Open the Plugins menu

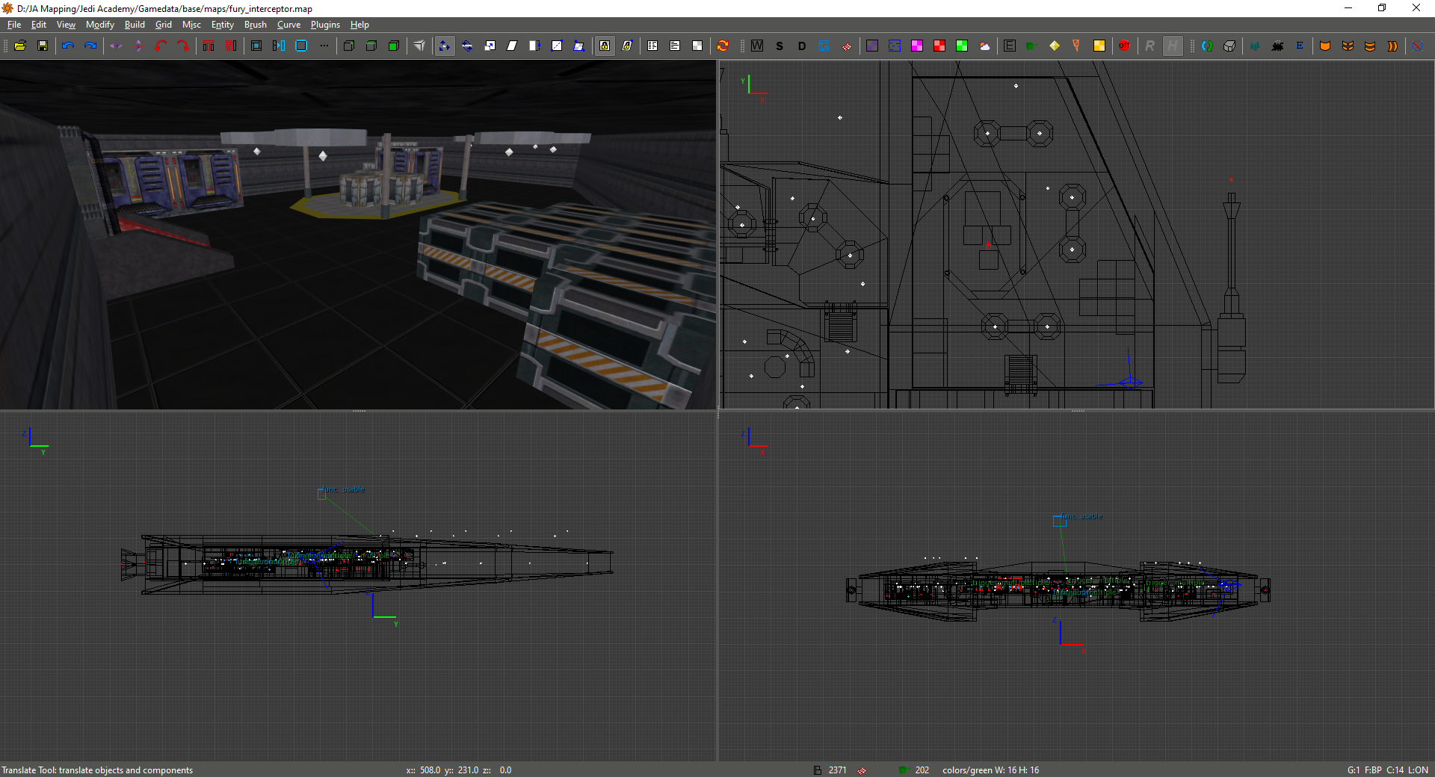[x=325, y=25]
